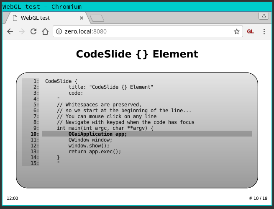
Task: Select code line 10 QGuiApplication app
Action: (97, 134)
